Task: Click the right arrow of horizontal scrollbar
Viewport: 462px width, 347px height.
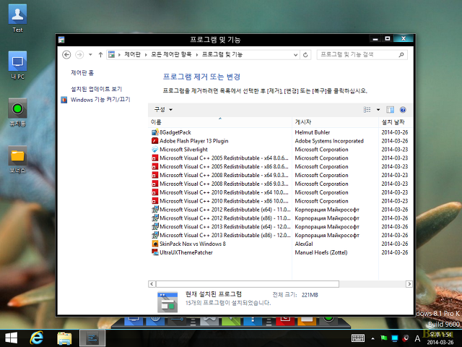Action: tap(409, 284)
